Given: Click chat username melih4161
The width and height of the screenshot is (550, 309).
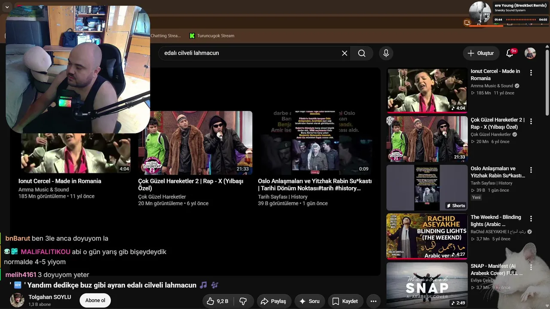Looking at the screenshot, I should 21,275.
